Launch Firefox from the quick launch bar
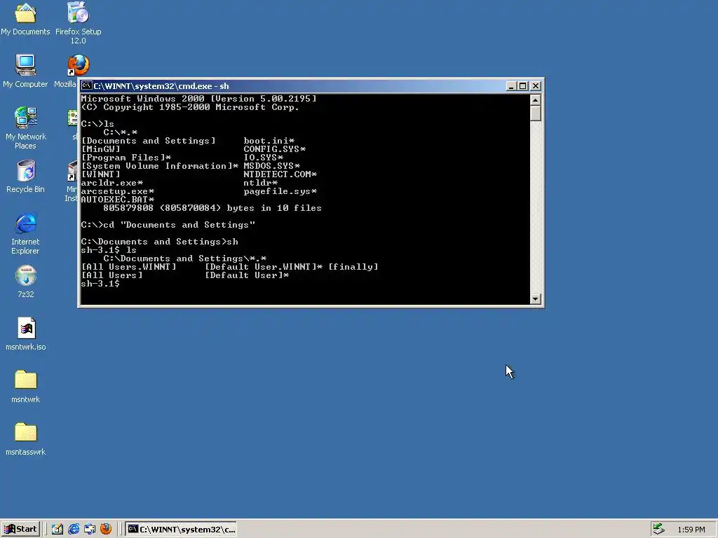This screenshot has width=718, height=538. point(106,529)
